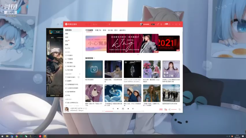Open the pink-haired anime girl playlist
Viewport: 246px width, 138px height.
click(94, 93)
